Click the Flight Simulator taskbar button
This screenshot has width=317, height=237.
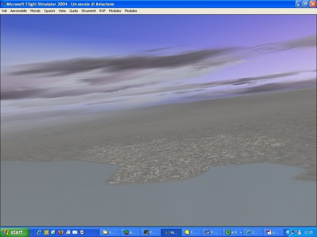pos(172,233)
